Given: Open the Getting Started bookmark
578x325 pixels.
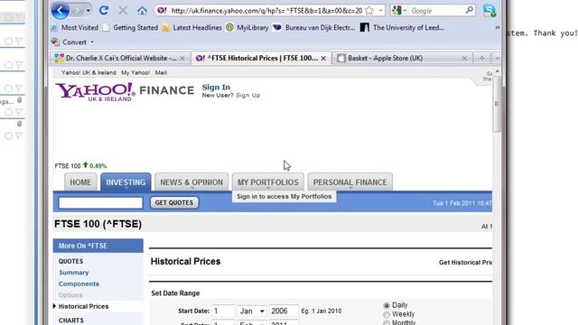Looking at the screenshot, I should pos(130,28).
